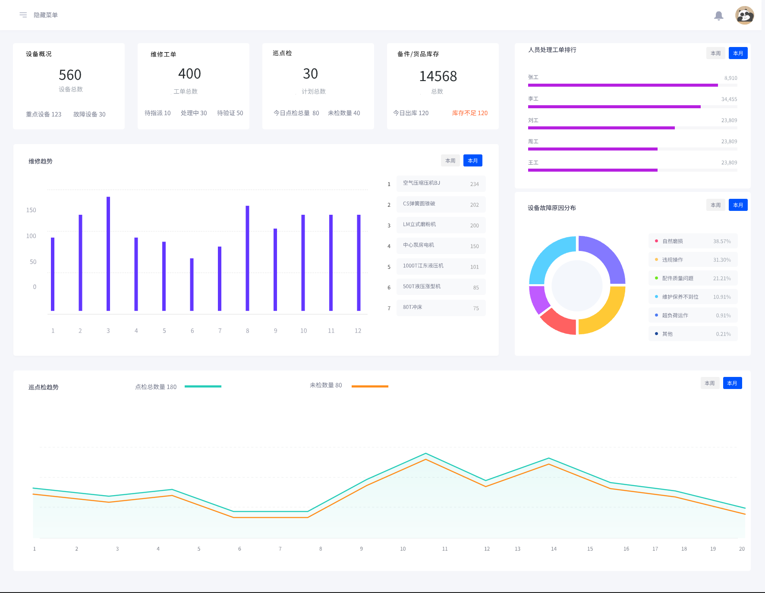Select 本月 in 巡点检趋势 panel
The height and width of the screenshot is (593, 765).
coord(732,383)
